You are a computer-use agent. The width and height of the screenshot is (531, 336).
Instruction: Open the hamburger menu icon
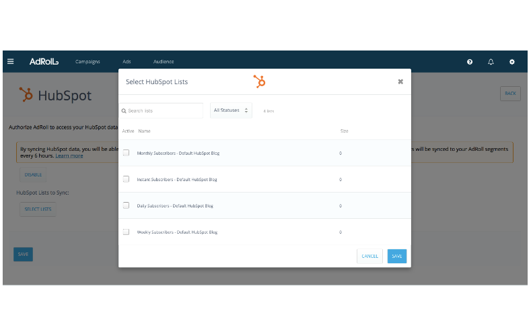11,61
